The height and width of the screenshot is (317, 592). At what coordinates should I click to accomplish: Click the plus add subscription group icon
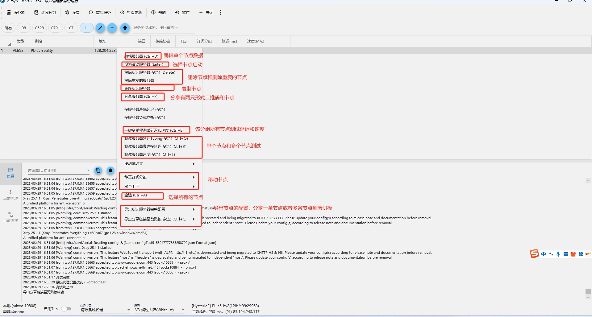pos(112,28)
